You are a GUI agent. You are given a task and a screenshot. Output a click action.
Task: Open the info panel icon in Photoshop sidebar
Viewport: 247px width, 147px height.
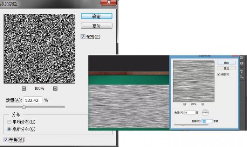pyautogui.click(x=242, y=63)
